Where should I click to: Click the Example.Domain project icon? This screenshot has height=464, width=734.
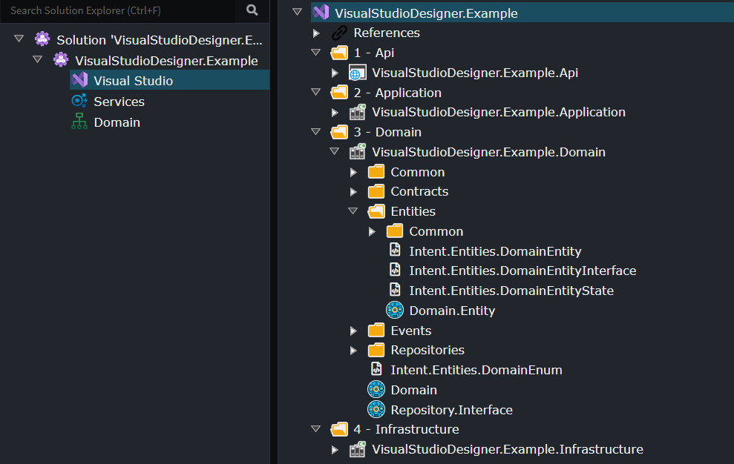[x=358, y=151]
